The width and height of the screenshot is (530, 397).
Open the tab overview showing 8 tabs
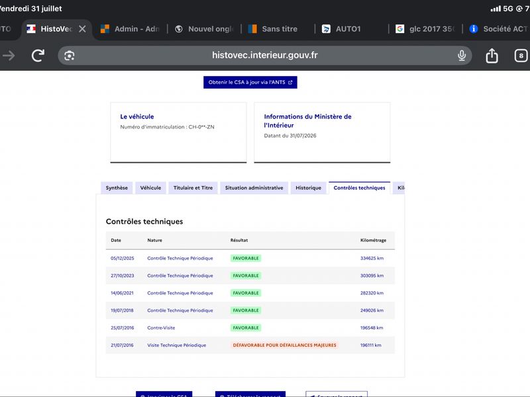pyautogui.click(x=521, y=56)
